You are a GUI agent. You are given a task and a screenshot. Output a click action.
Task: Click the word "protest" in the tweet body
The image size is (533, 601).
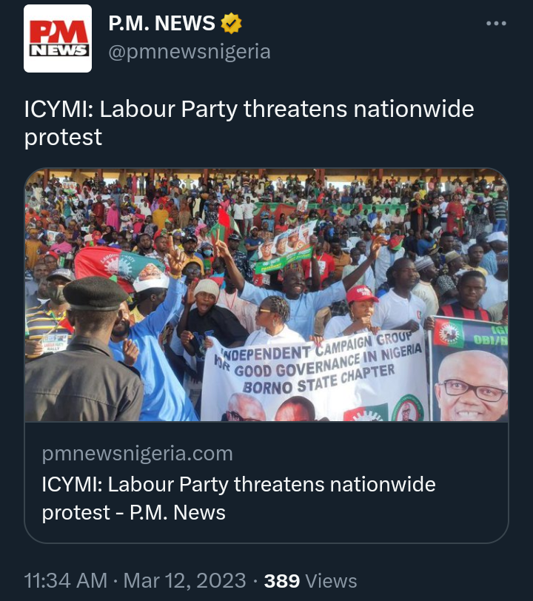pyautogui.click(x=63, y=137)
